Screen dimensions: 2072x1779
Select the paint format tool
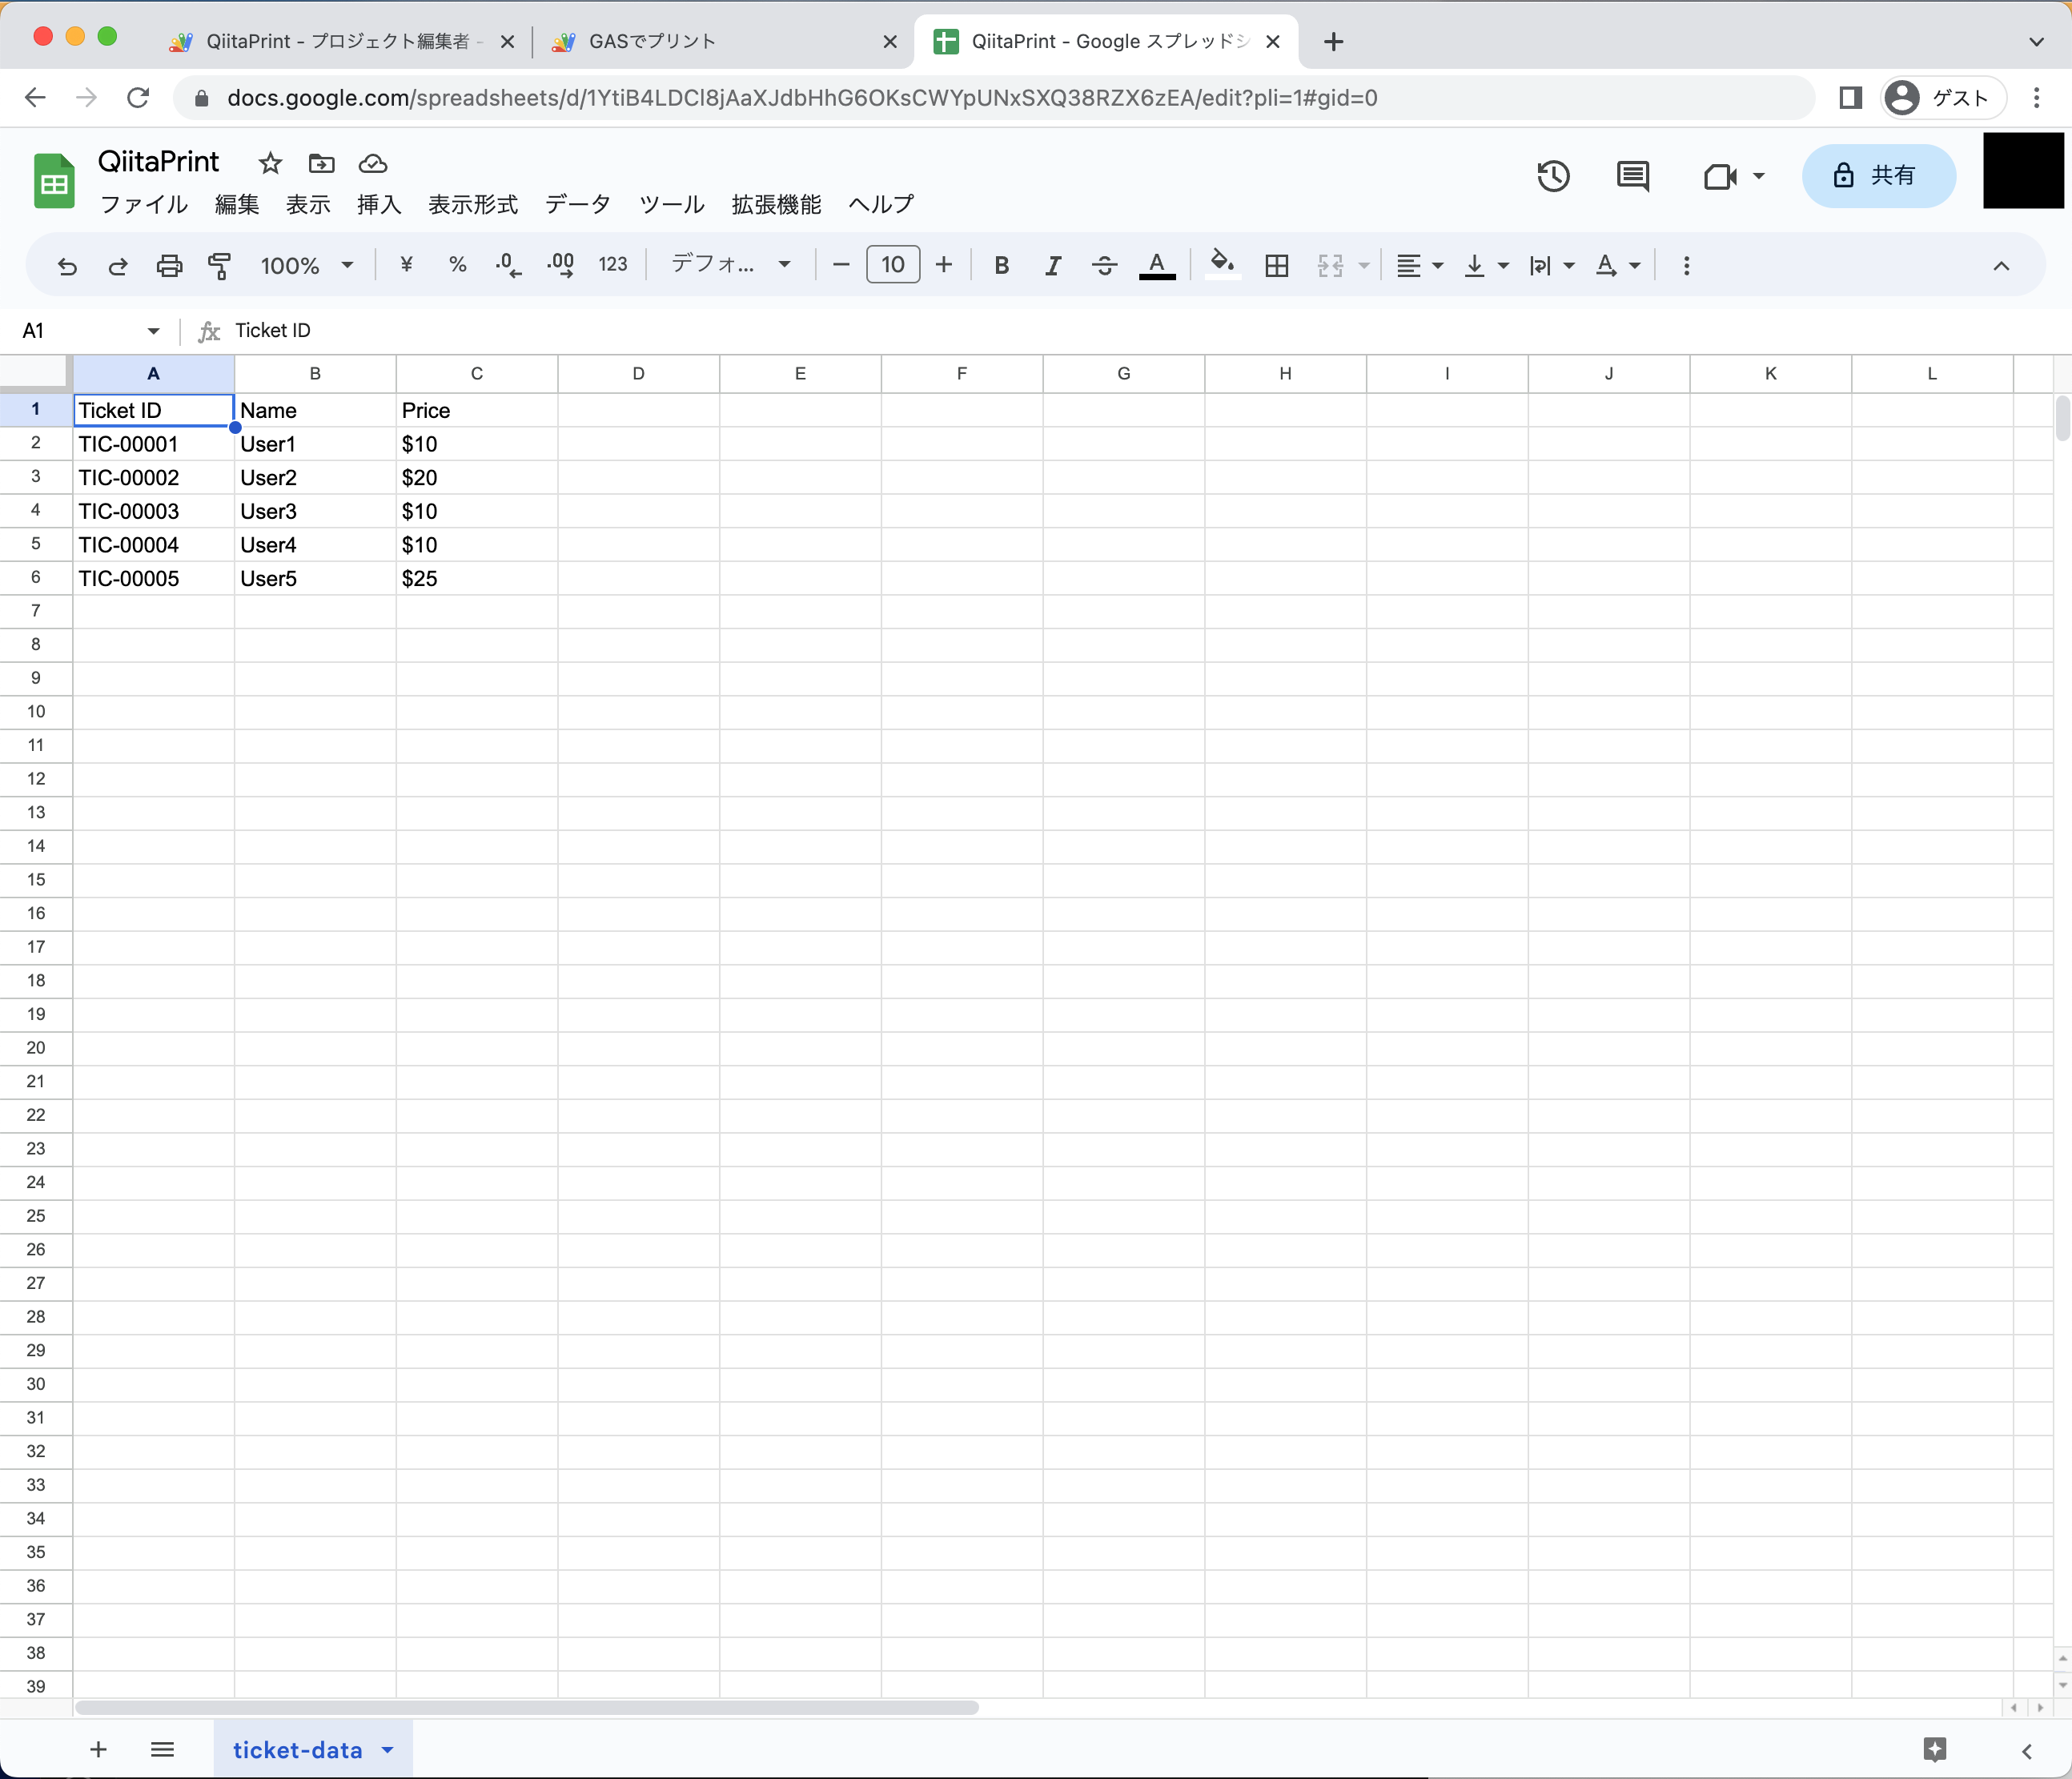(219, 265)
